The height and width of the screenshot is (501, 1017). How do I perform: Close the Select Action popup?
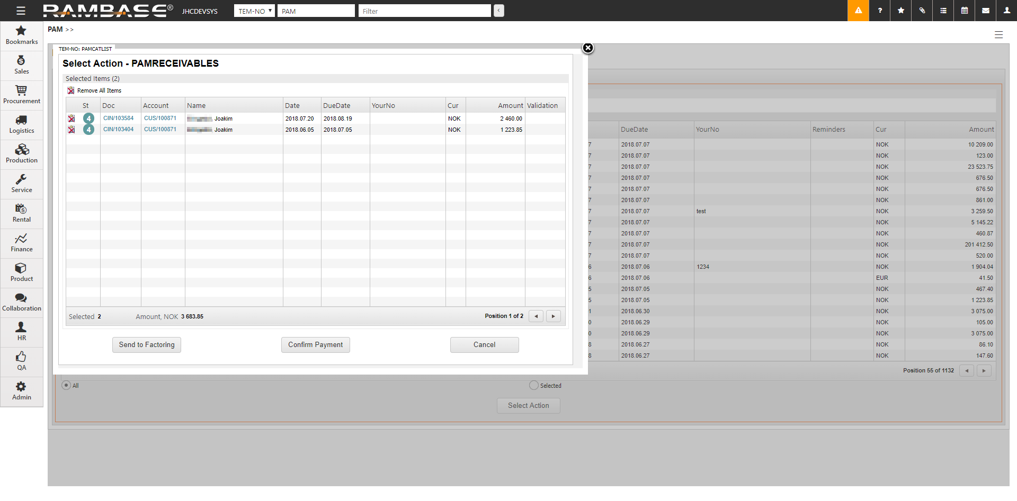tap(588, 48)
